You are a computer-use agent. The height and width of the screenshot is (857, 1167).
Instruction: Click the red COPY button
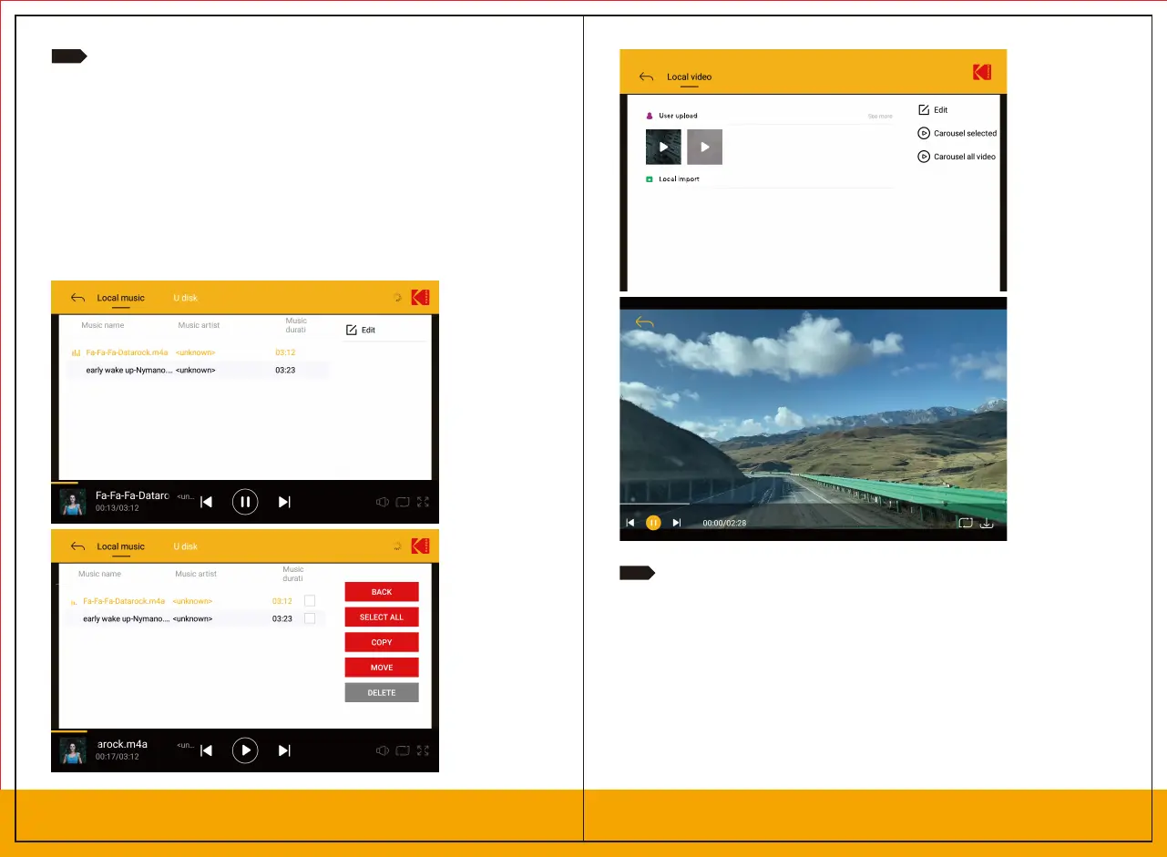382,642
